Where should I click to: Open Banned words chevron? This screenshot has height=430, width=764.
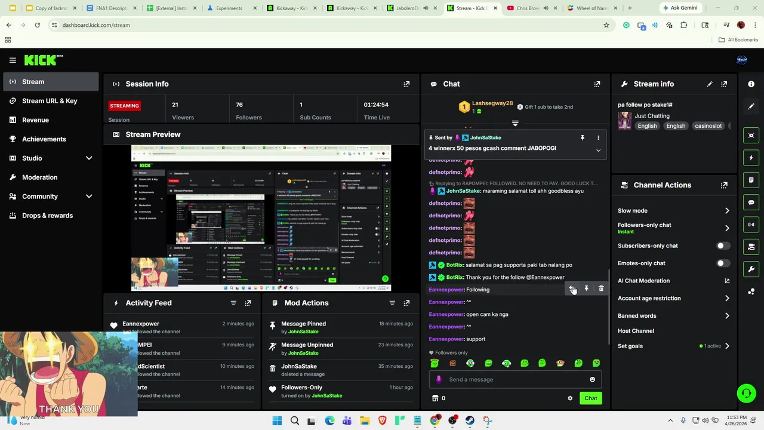tap(727, 316)
